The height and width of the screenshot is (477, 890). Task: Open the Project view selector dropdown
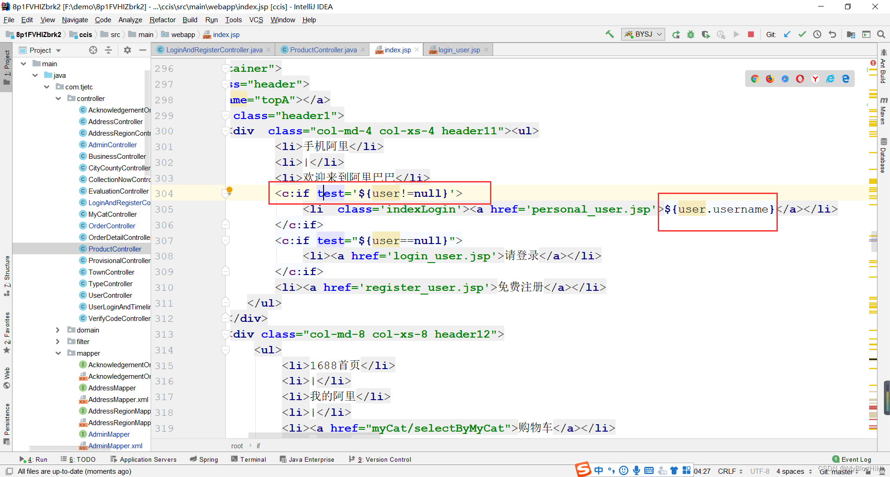(45, 50)
